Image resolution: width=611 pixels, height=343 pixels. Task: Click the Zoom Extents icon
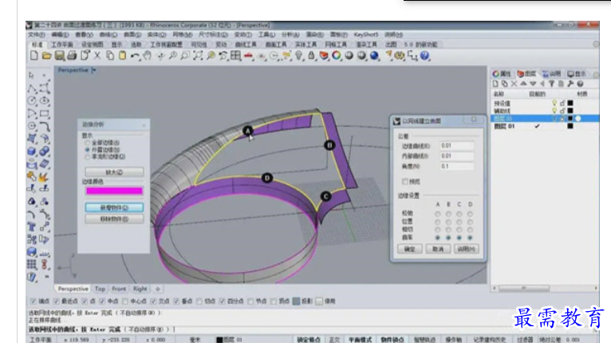tap(198, 56)
